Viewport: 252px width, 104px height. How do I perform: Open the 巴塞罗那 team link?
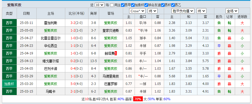111,84
